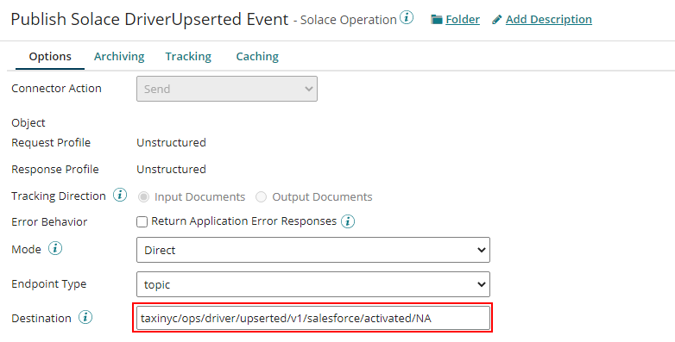Click the Mode info icon
675x342 pixels.
pyautogui.click(x=55, y=248)
